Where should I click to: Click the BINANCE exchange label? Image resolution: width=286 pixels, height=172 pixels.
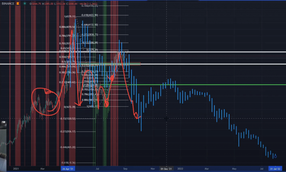[8, 3]
